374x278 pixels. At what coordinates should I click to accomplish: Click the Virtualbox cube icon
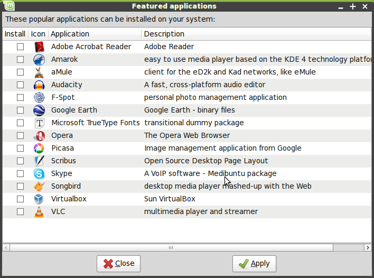pos(39,199)
